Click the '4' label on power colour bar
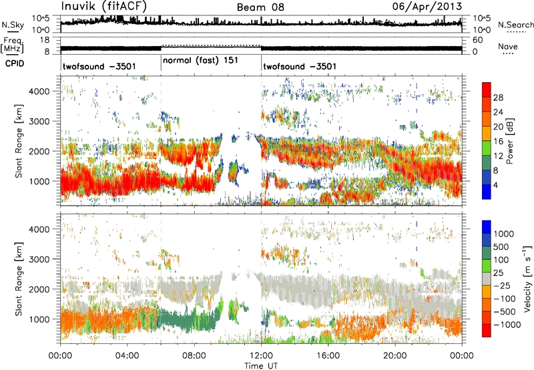This screenshot has width=534, height=370. (495, 185)
